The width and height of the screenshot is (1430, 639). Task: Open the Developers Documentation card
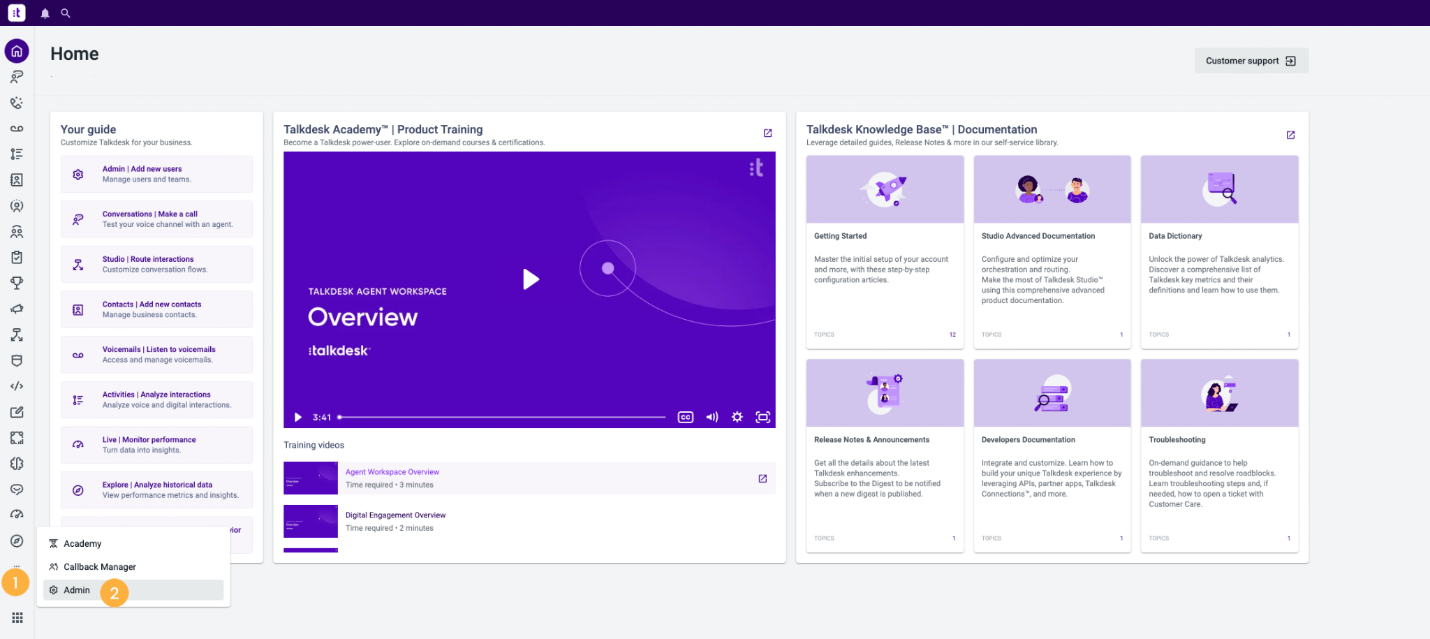coord(1052,455)
